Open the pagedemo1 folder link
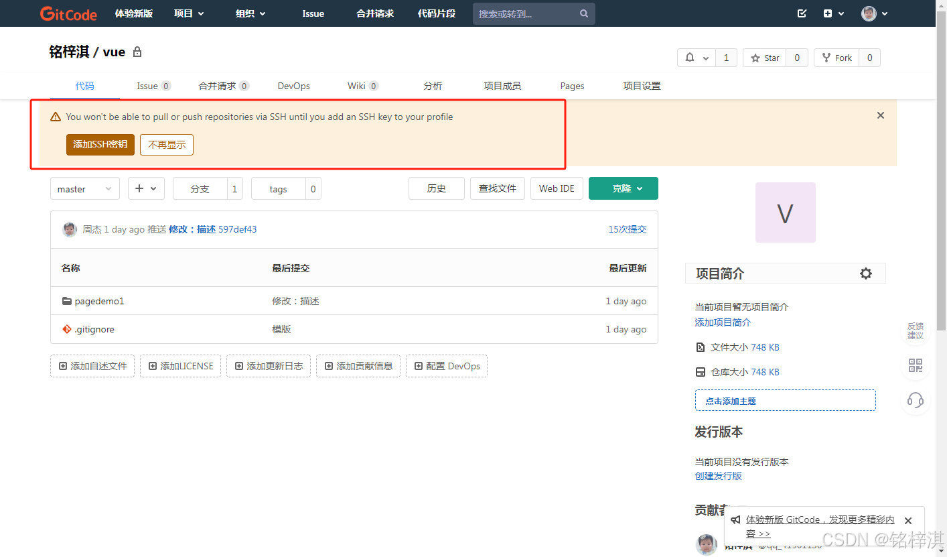The width and height of the screenshot is (947, 557). (99, 301)
